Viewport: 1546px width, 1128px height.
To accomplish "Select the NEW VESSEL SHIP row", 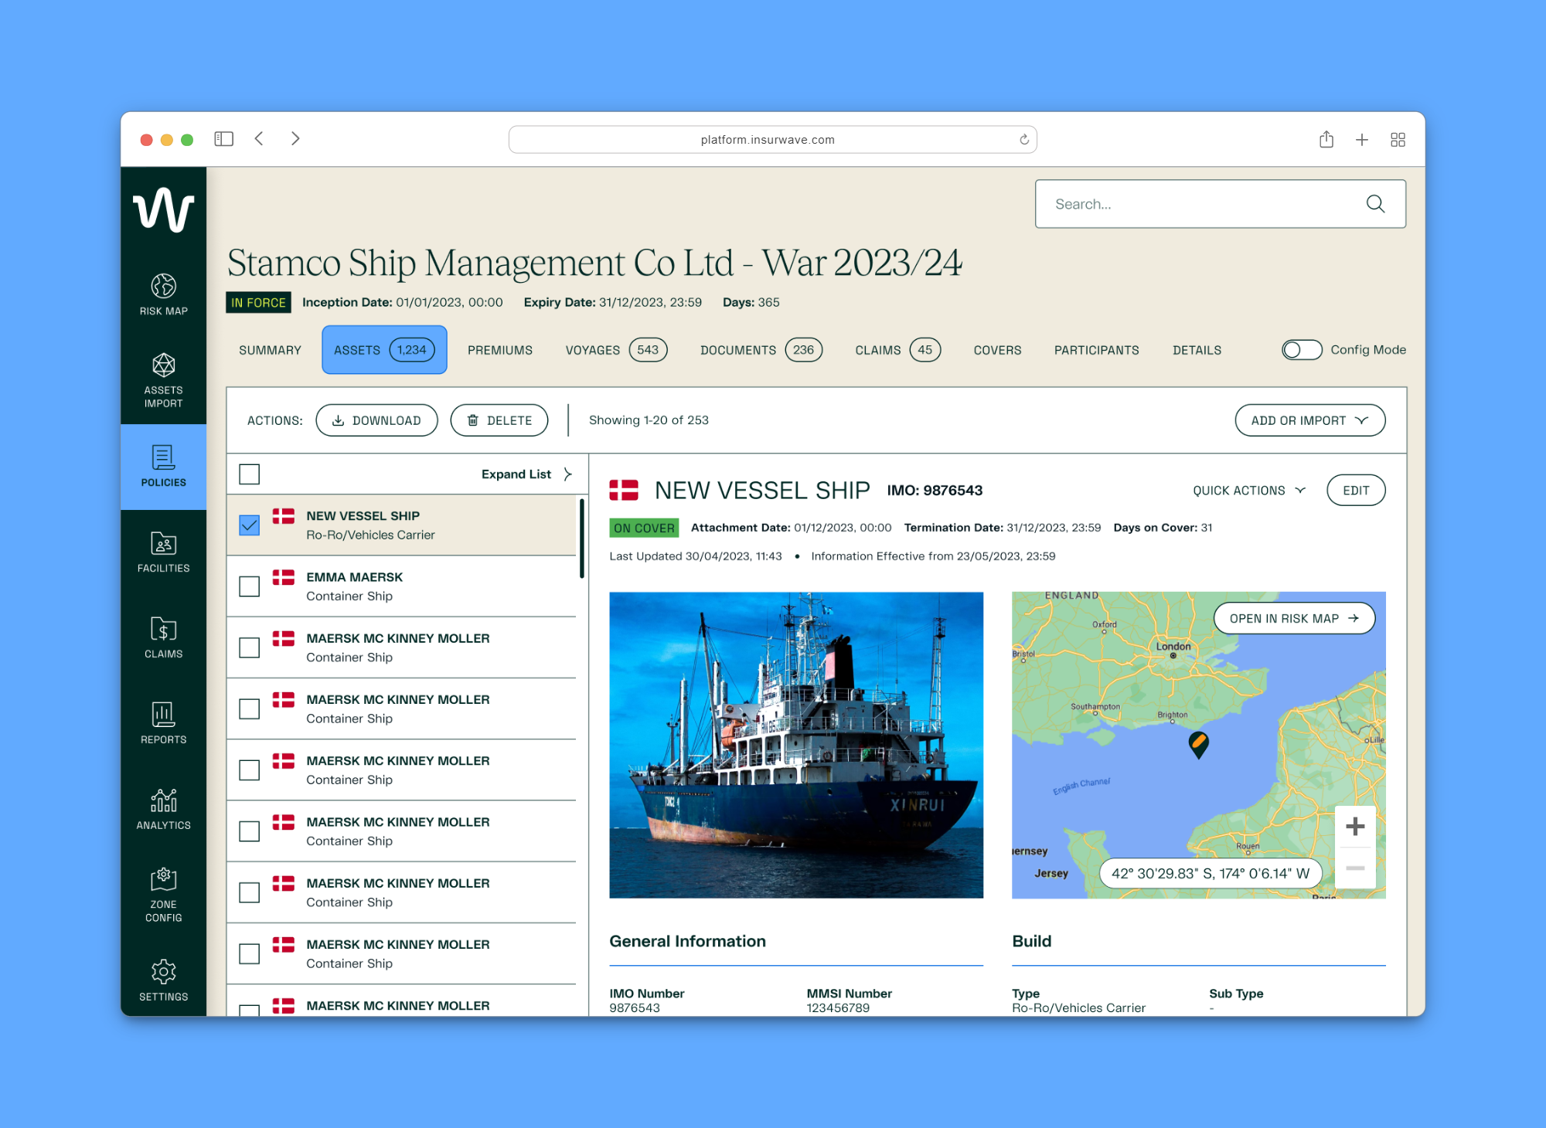I will 402,525.
